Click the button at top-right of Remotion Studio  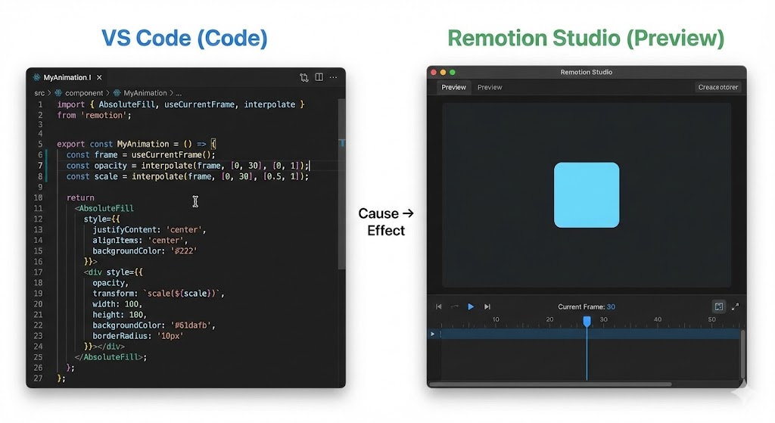coord(718,87)
